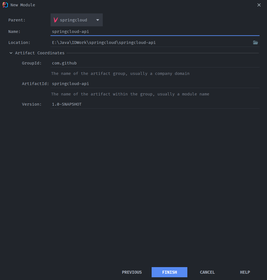Open the Parent dropdown arrow
This screenshot has width=267, height=280.
coord(98,20)
